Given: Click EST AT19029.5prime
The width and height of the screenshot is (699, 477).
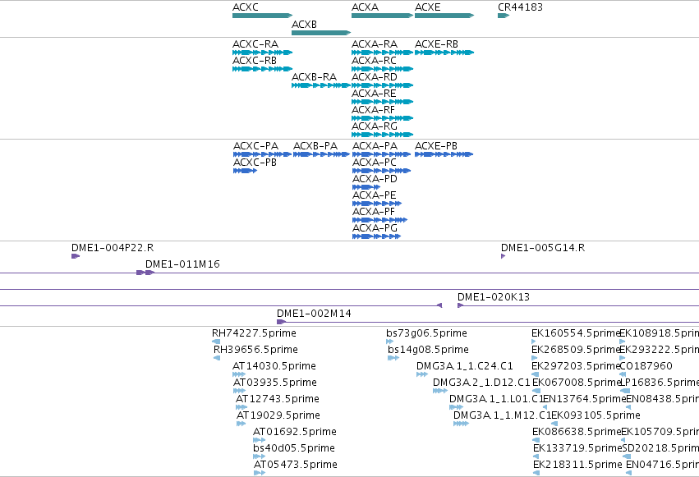Looking at the screenshot, I should tap(241, 424).
